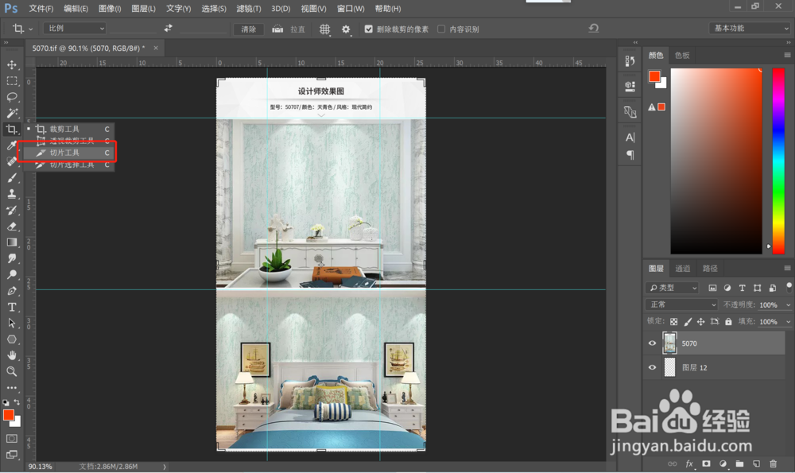Open crop settings gear icon
795x473 pixels.
[x=346, y=29]
